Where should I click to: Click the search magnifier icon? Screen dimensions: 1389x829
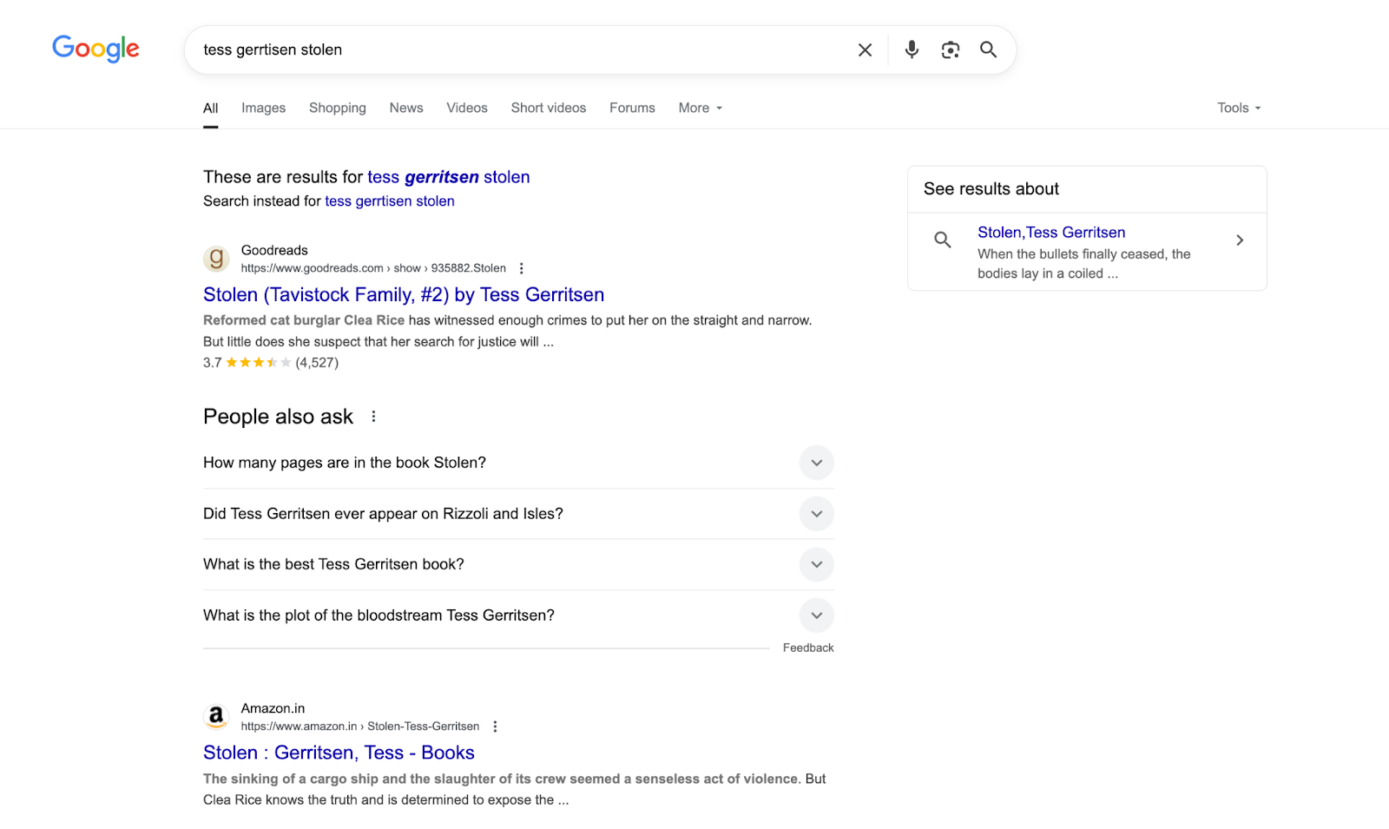click(x=988, y=49)
